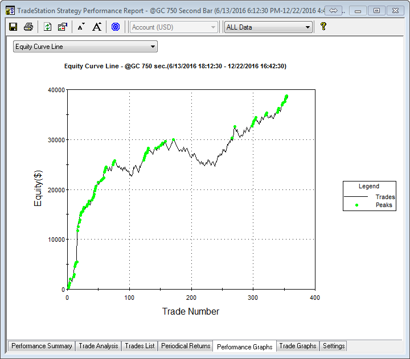
Task: Click the Save report floppy disk icon
Action: click(13, 27)
